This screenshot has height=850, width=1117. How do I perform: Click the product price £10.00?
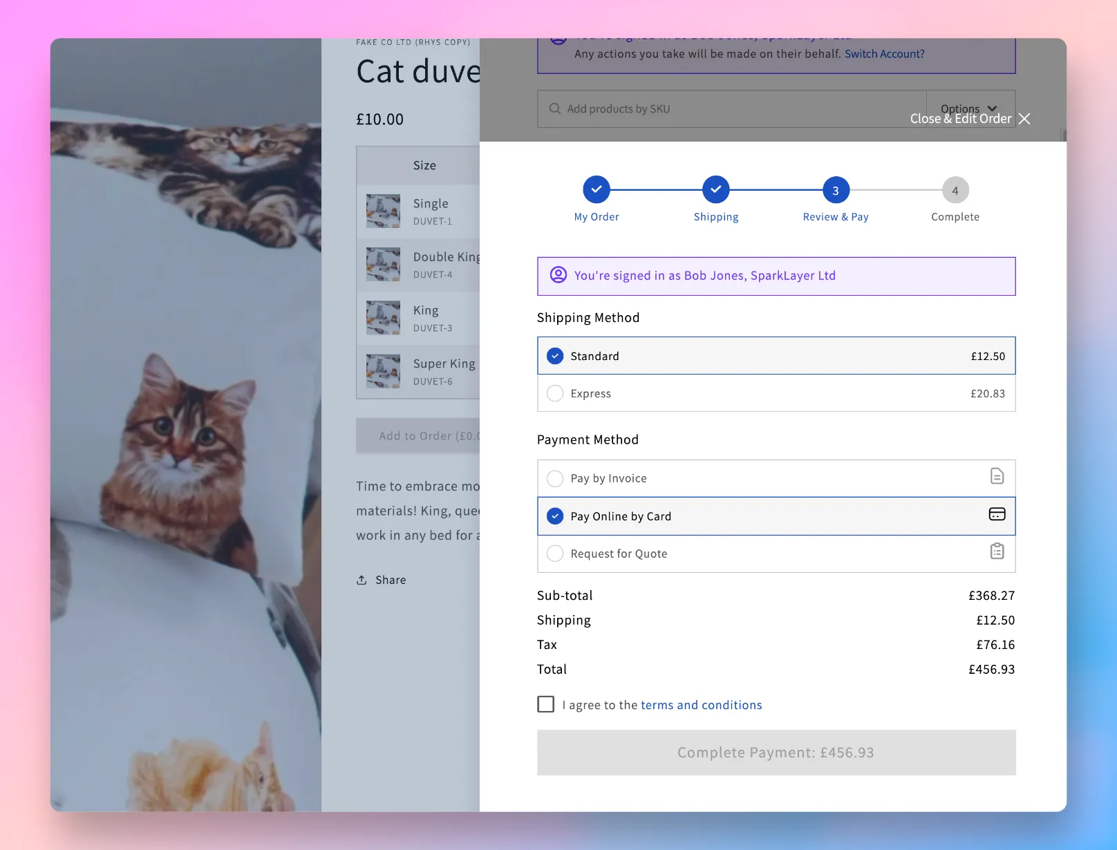point(379,120)
